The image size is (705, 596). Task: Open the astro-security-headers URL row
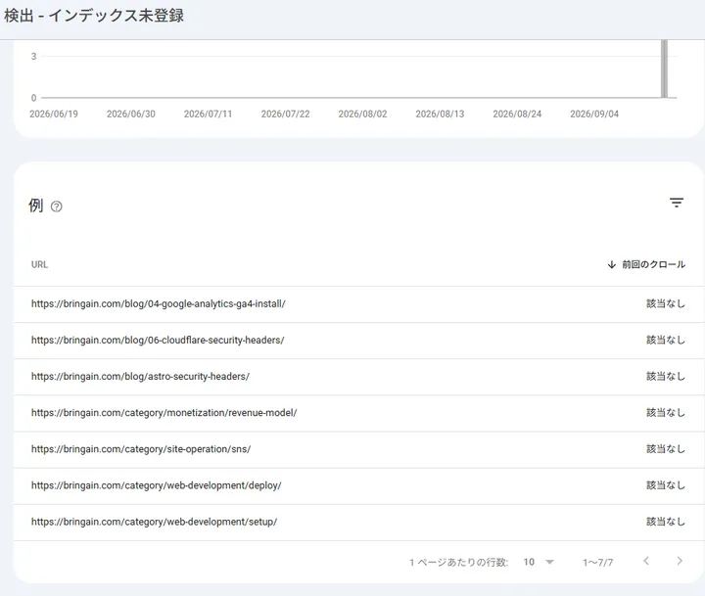pos(358,377)
